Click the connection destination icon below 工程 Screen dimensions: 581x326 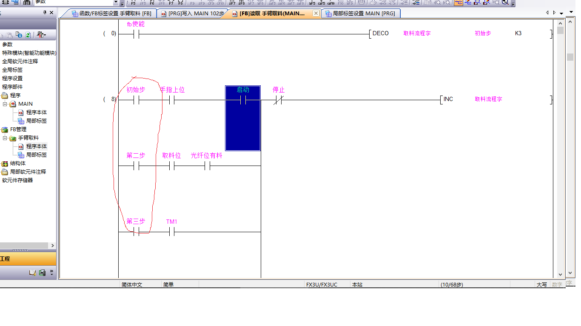coord(42,273)
